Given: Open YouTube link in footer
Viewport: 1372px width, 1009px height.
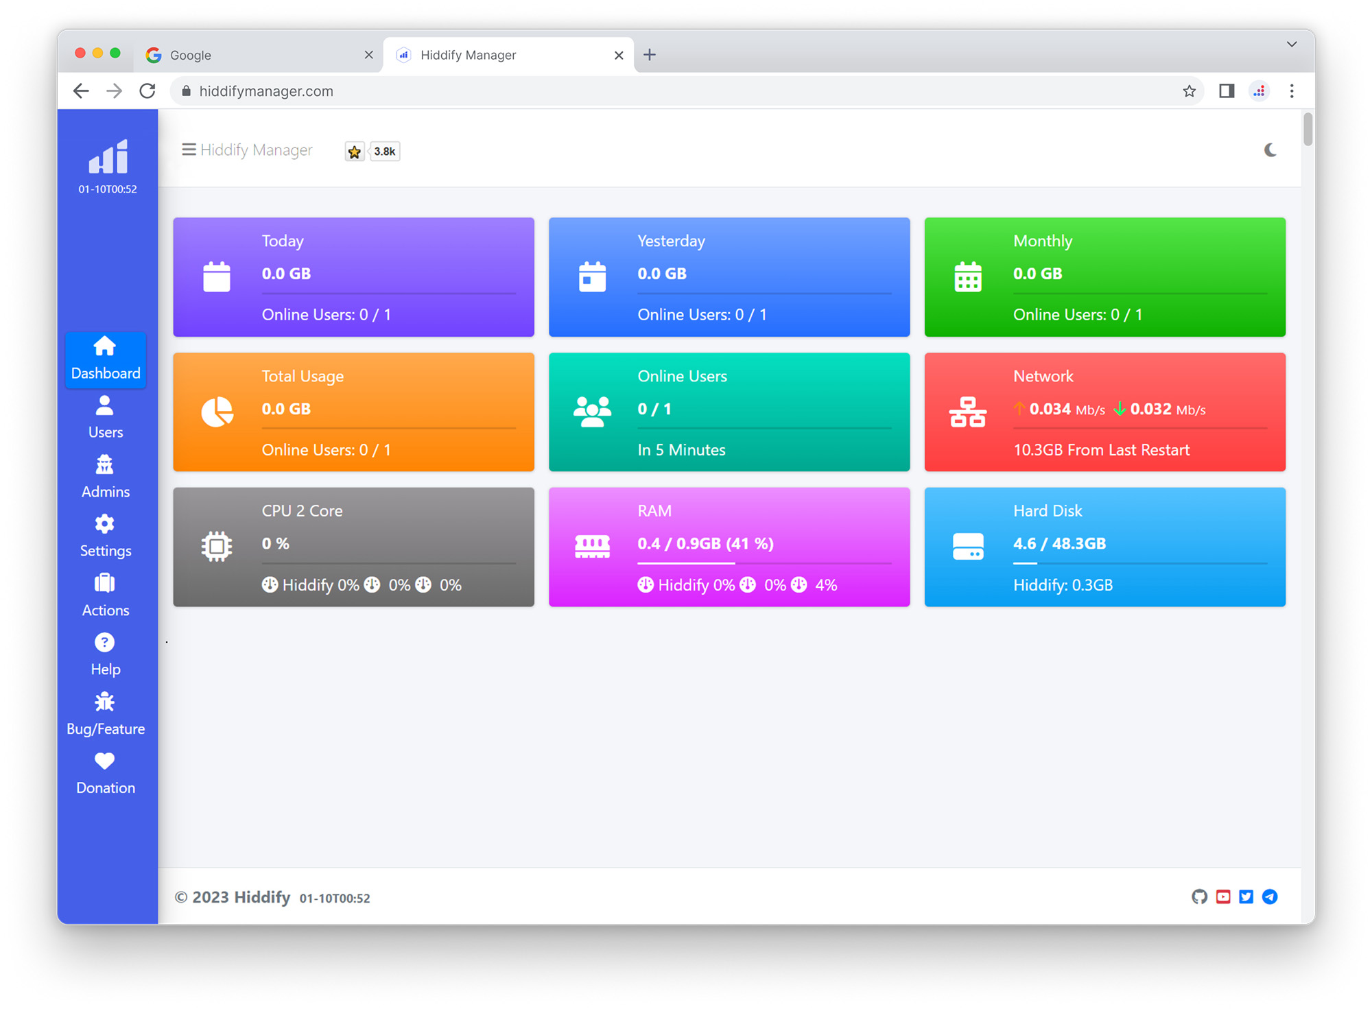Looking at the screenshot, I should [1223, 897].
